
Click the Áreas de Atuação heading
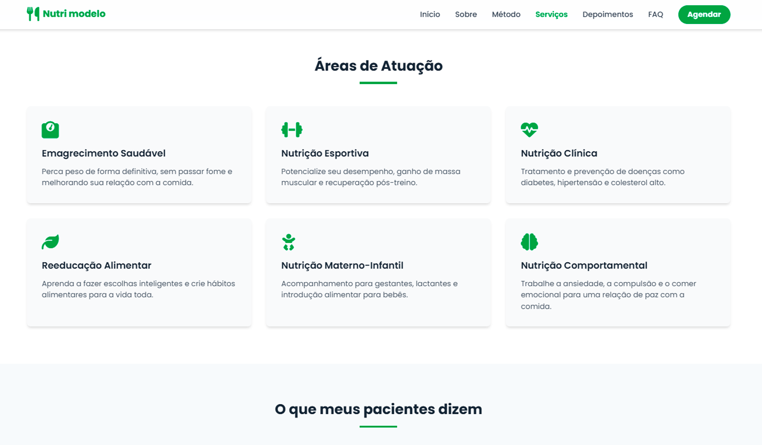tap(379, 66)
